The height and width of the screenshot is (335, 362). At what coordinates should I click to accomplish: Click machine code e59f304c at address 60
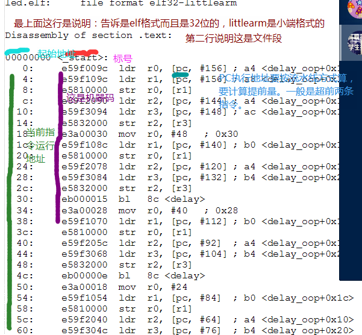tap(84, 330)
